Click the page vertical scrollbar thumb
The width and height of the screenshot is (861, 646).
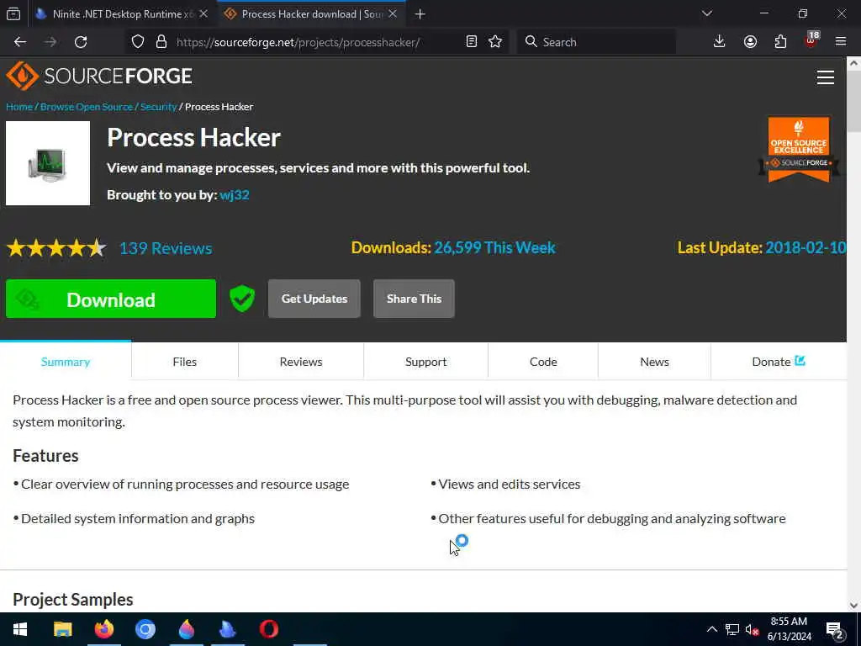coord(854,102)
